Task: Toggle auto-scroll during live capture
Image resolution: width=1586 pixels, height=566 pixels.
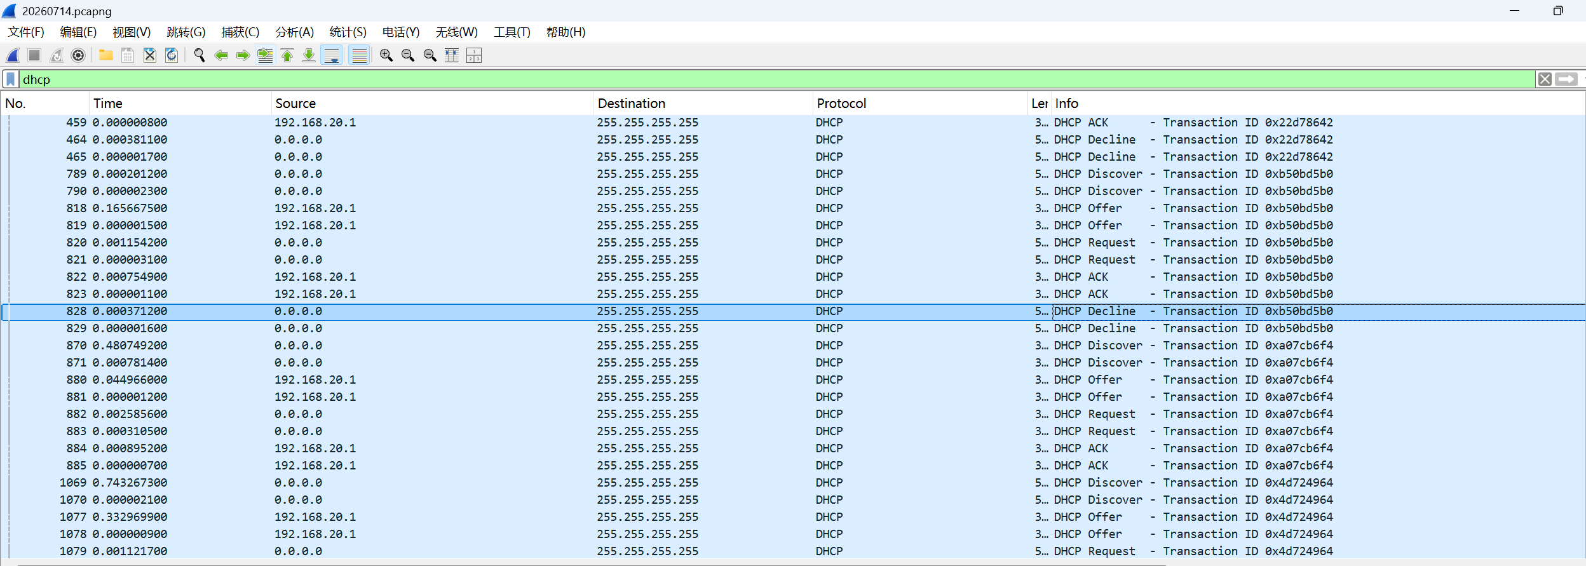Action: (x=332, y=56)
